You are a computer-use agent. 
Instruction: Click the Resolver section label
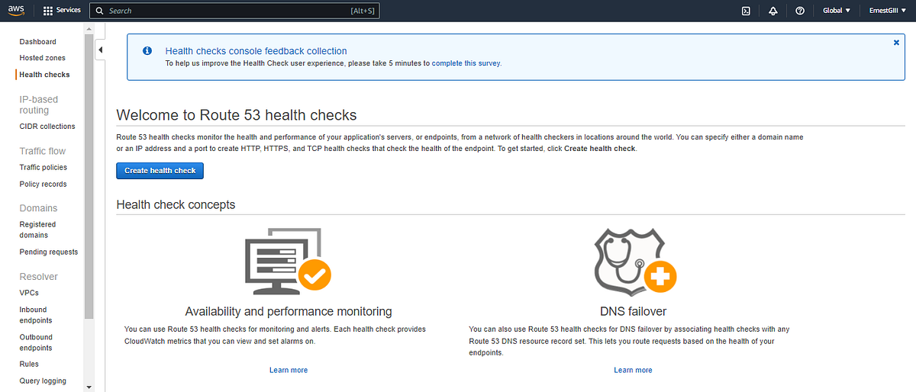coord(39,277)
